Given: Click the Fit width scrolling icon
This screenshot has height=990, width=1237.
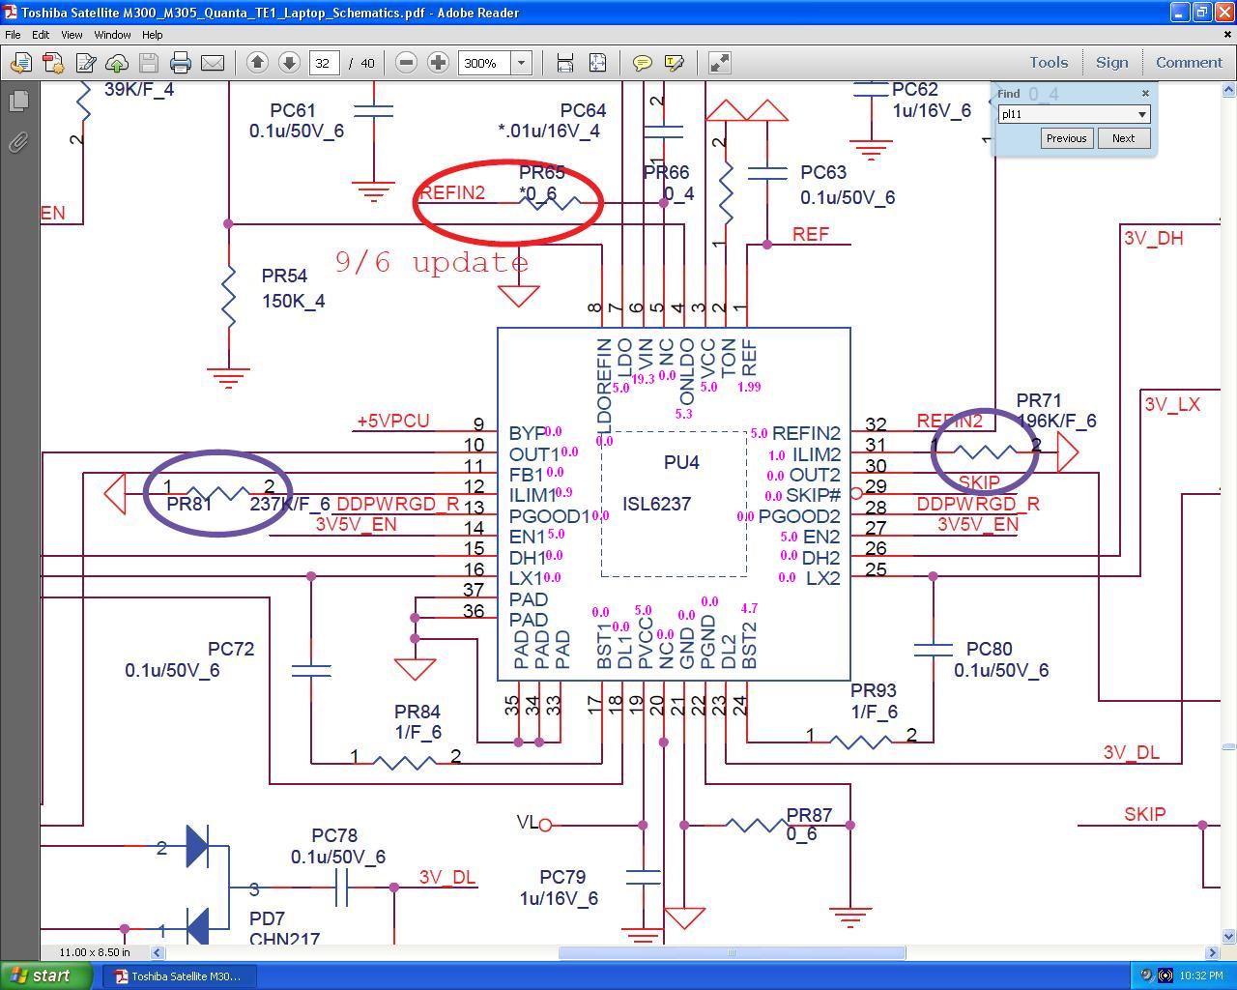Looking at the screenshot, I should pyautogui.click(x=565, y=63).
